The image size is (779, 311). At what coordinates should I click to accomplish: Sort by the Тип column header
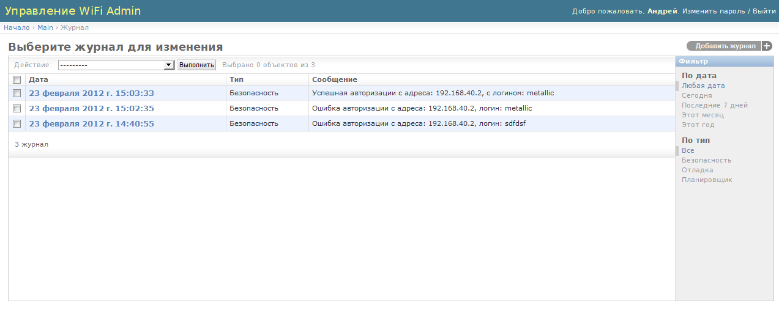[236, 79]
